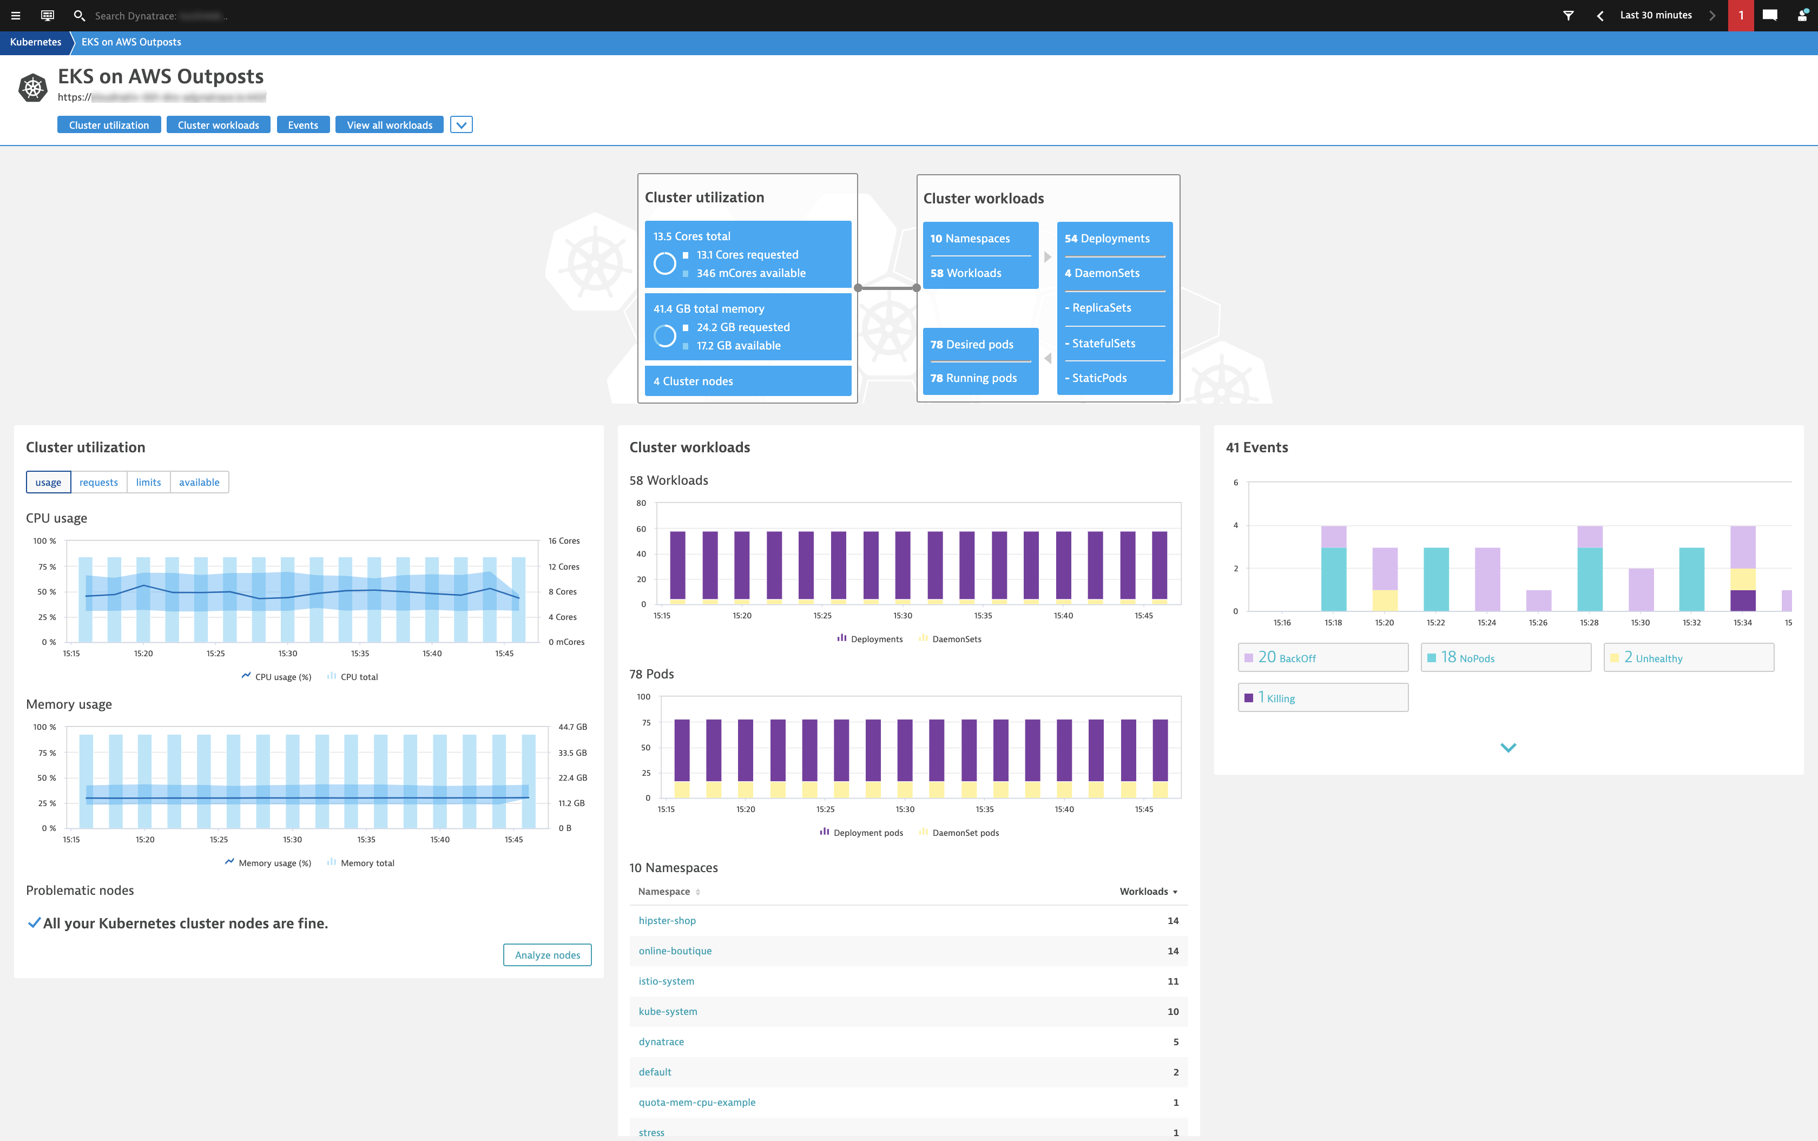Open the Last 30 minutes timeframe selector
Image resolution: width=1818 pixels, height=1141 pixels.
pyautogui.click(x=1656, y=15)
